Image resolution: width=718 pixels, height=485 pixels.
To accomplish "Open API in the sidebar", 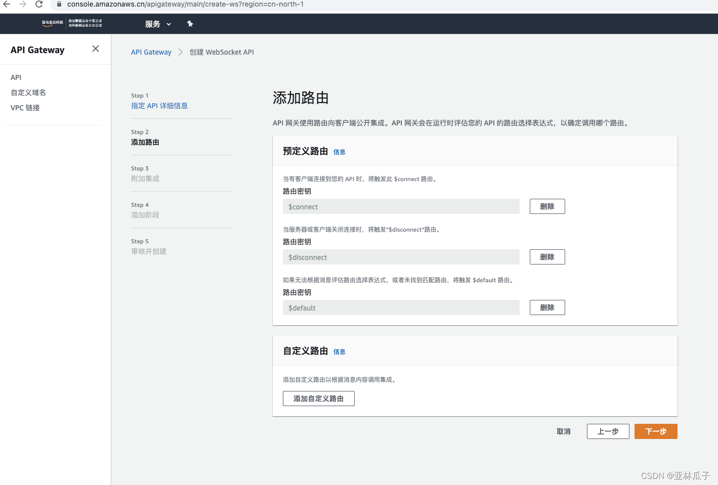I will point(16,77).
